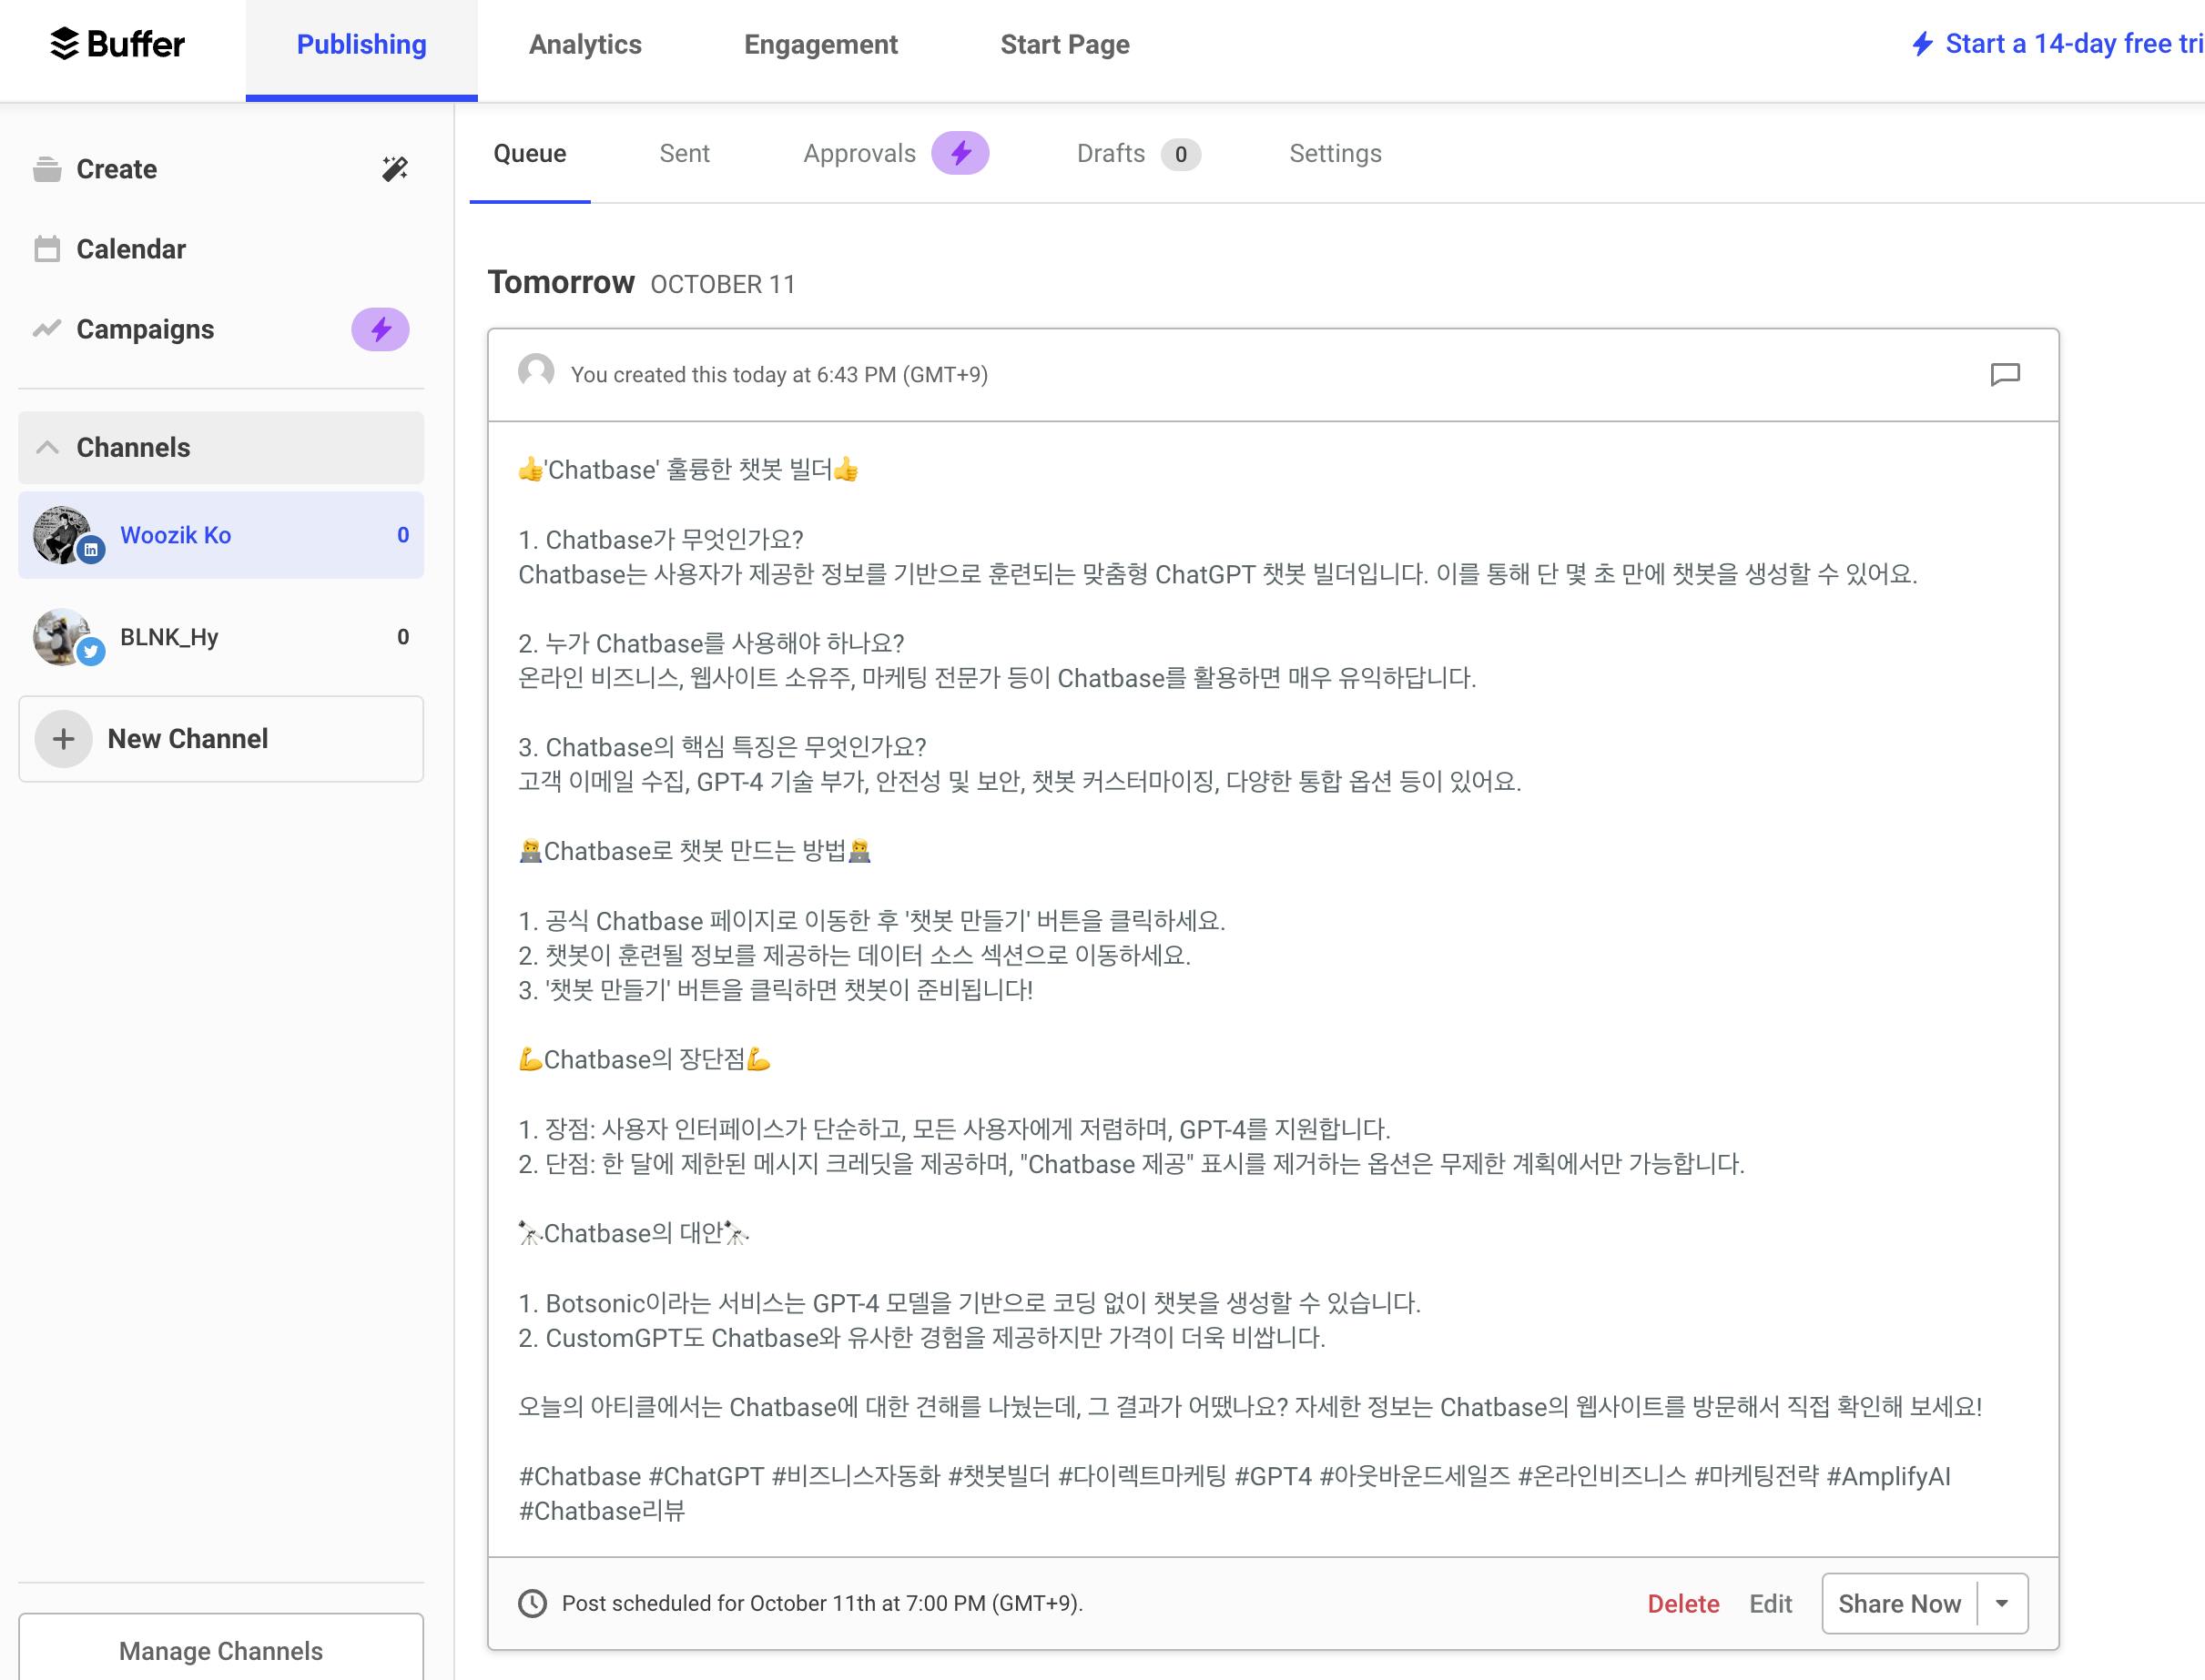
Task: Click the lightning badge next to Approvals
Action: click(960, 153)
